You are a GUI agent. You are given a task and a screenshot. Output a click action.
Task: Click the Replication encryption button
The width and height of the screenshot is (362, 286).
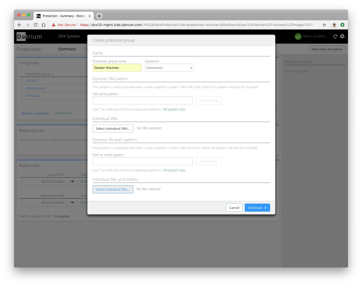pos(327,49)
